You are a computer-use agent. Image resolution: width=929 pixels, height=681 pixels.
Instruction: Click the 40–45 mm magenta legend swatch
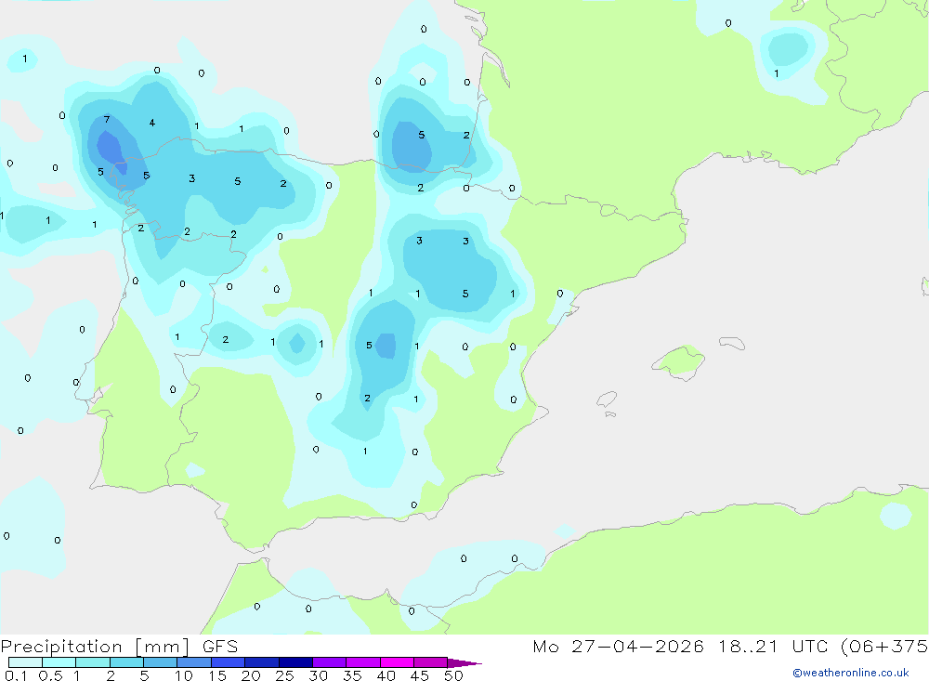(x=397, y=662)
